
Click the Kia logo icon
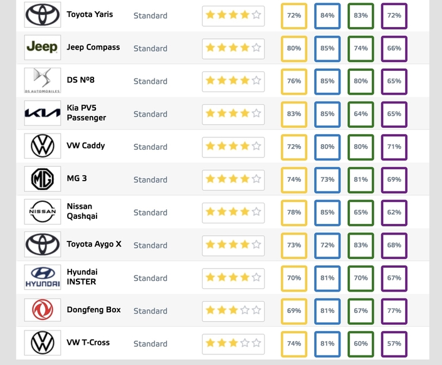[x=43, y=114]
